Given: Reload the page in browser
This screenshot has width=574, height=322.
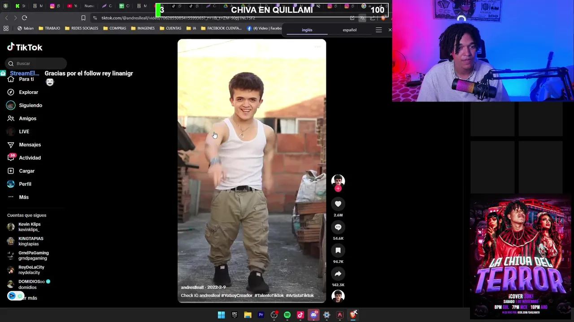Looking at the screenshot, I should pyautogui.click(x=24, y=18).
